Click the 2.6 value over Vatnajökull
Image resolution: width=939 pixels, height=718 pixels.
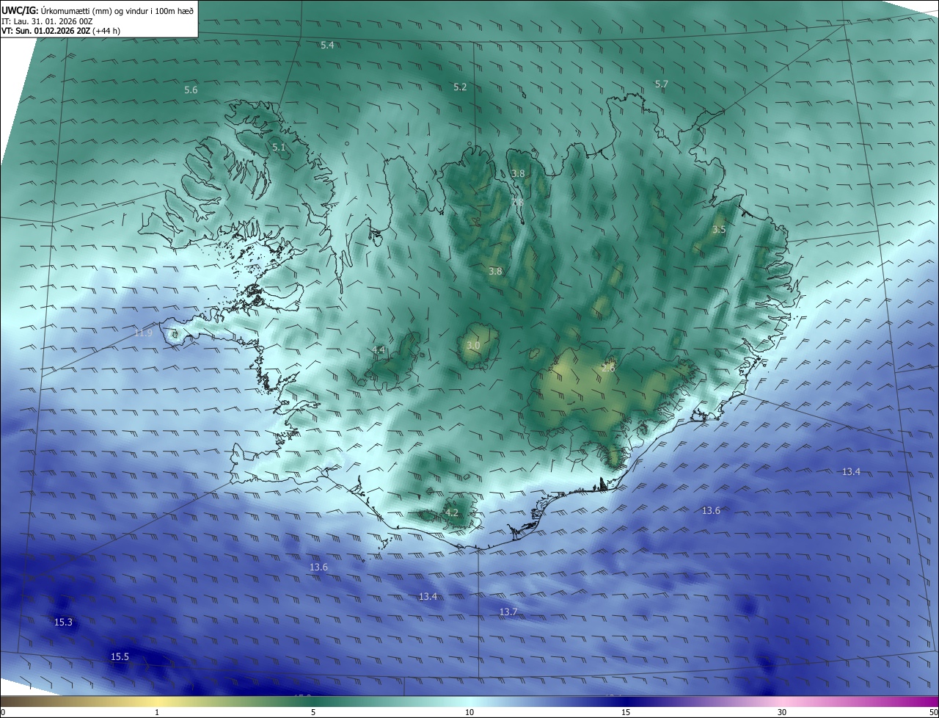608,369
